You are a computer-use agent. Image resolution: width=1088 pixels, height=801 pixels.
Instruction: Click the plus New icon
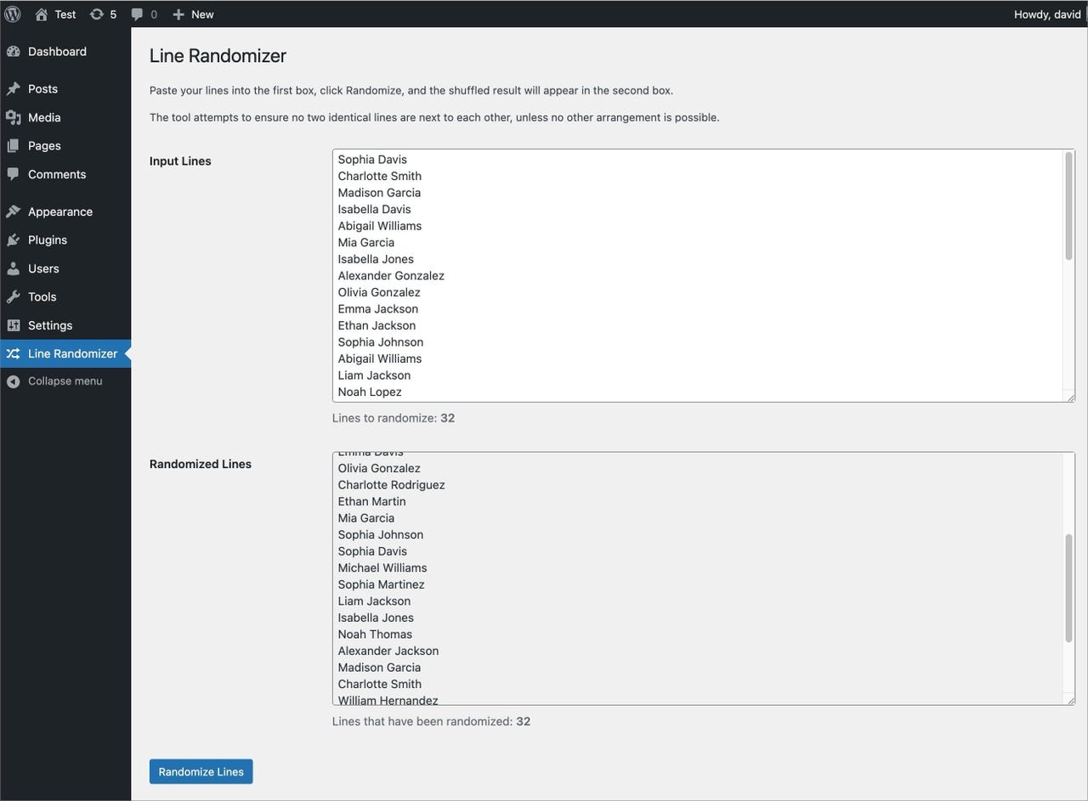tap(178, 14)
